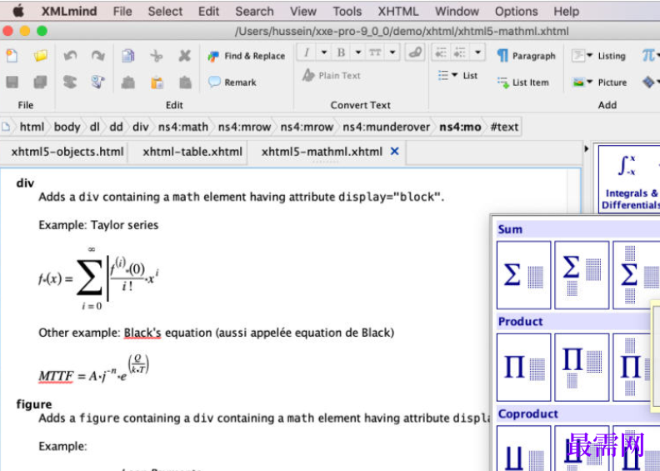Delete selection with the X icon
Image resolution: width=660 pixels, height=471 pixels.
(185, 56)
